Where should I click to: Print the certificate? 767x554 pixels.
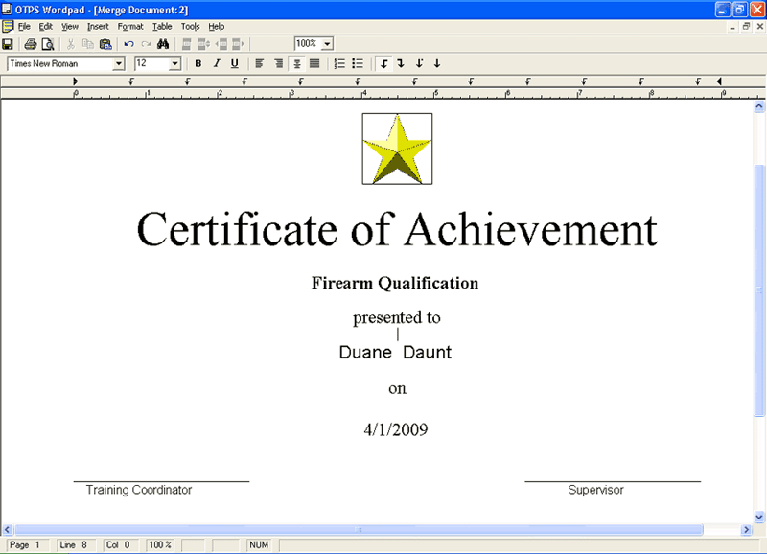(x=30, y=43)
